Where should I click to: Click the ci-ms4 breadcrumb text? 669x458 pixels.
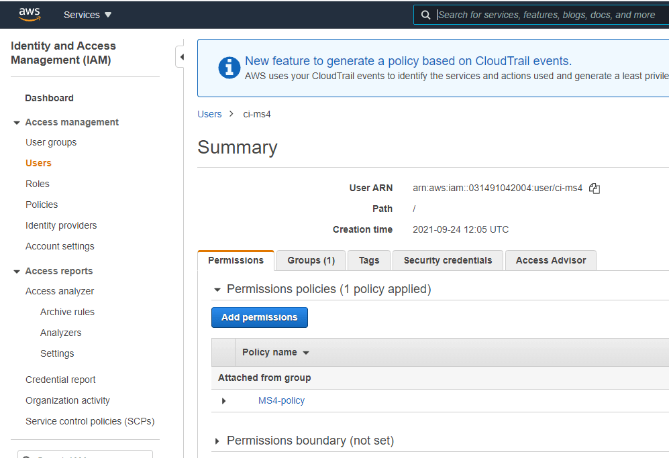coord(257,114)
